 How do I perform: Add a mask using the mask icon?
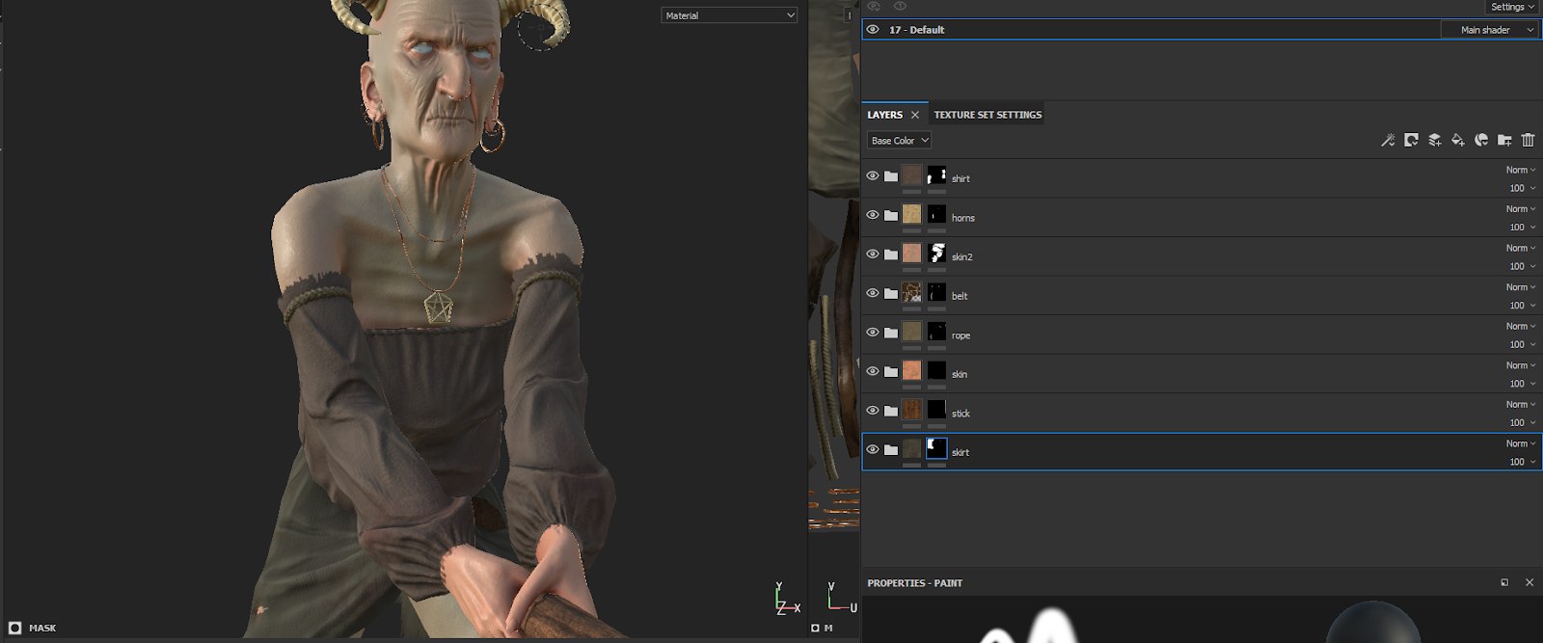[x=1411, y=141]
